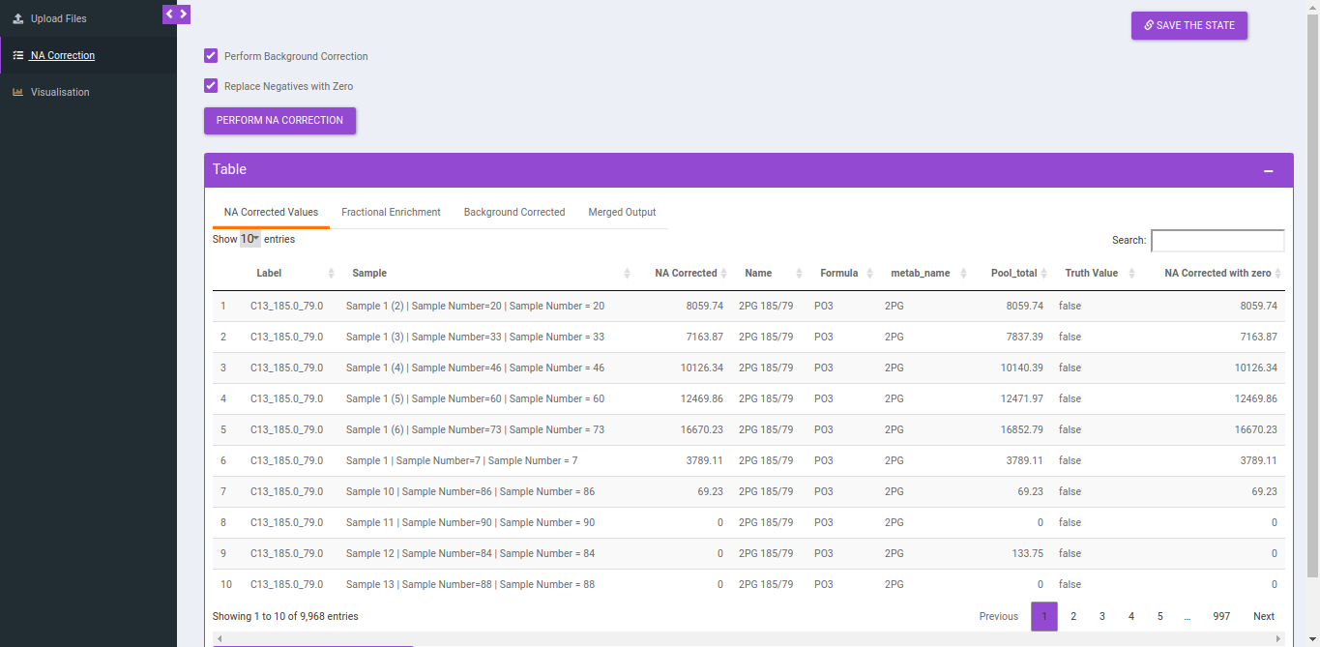This screenshot has width=1320, height=647.
Task: Go to the Previous table page
Action: point(999,616)
